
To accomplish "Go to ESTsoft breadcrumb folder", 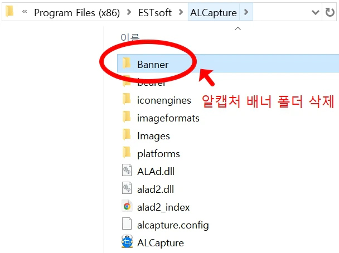I will click(x=155, y=13).
